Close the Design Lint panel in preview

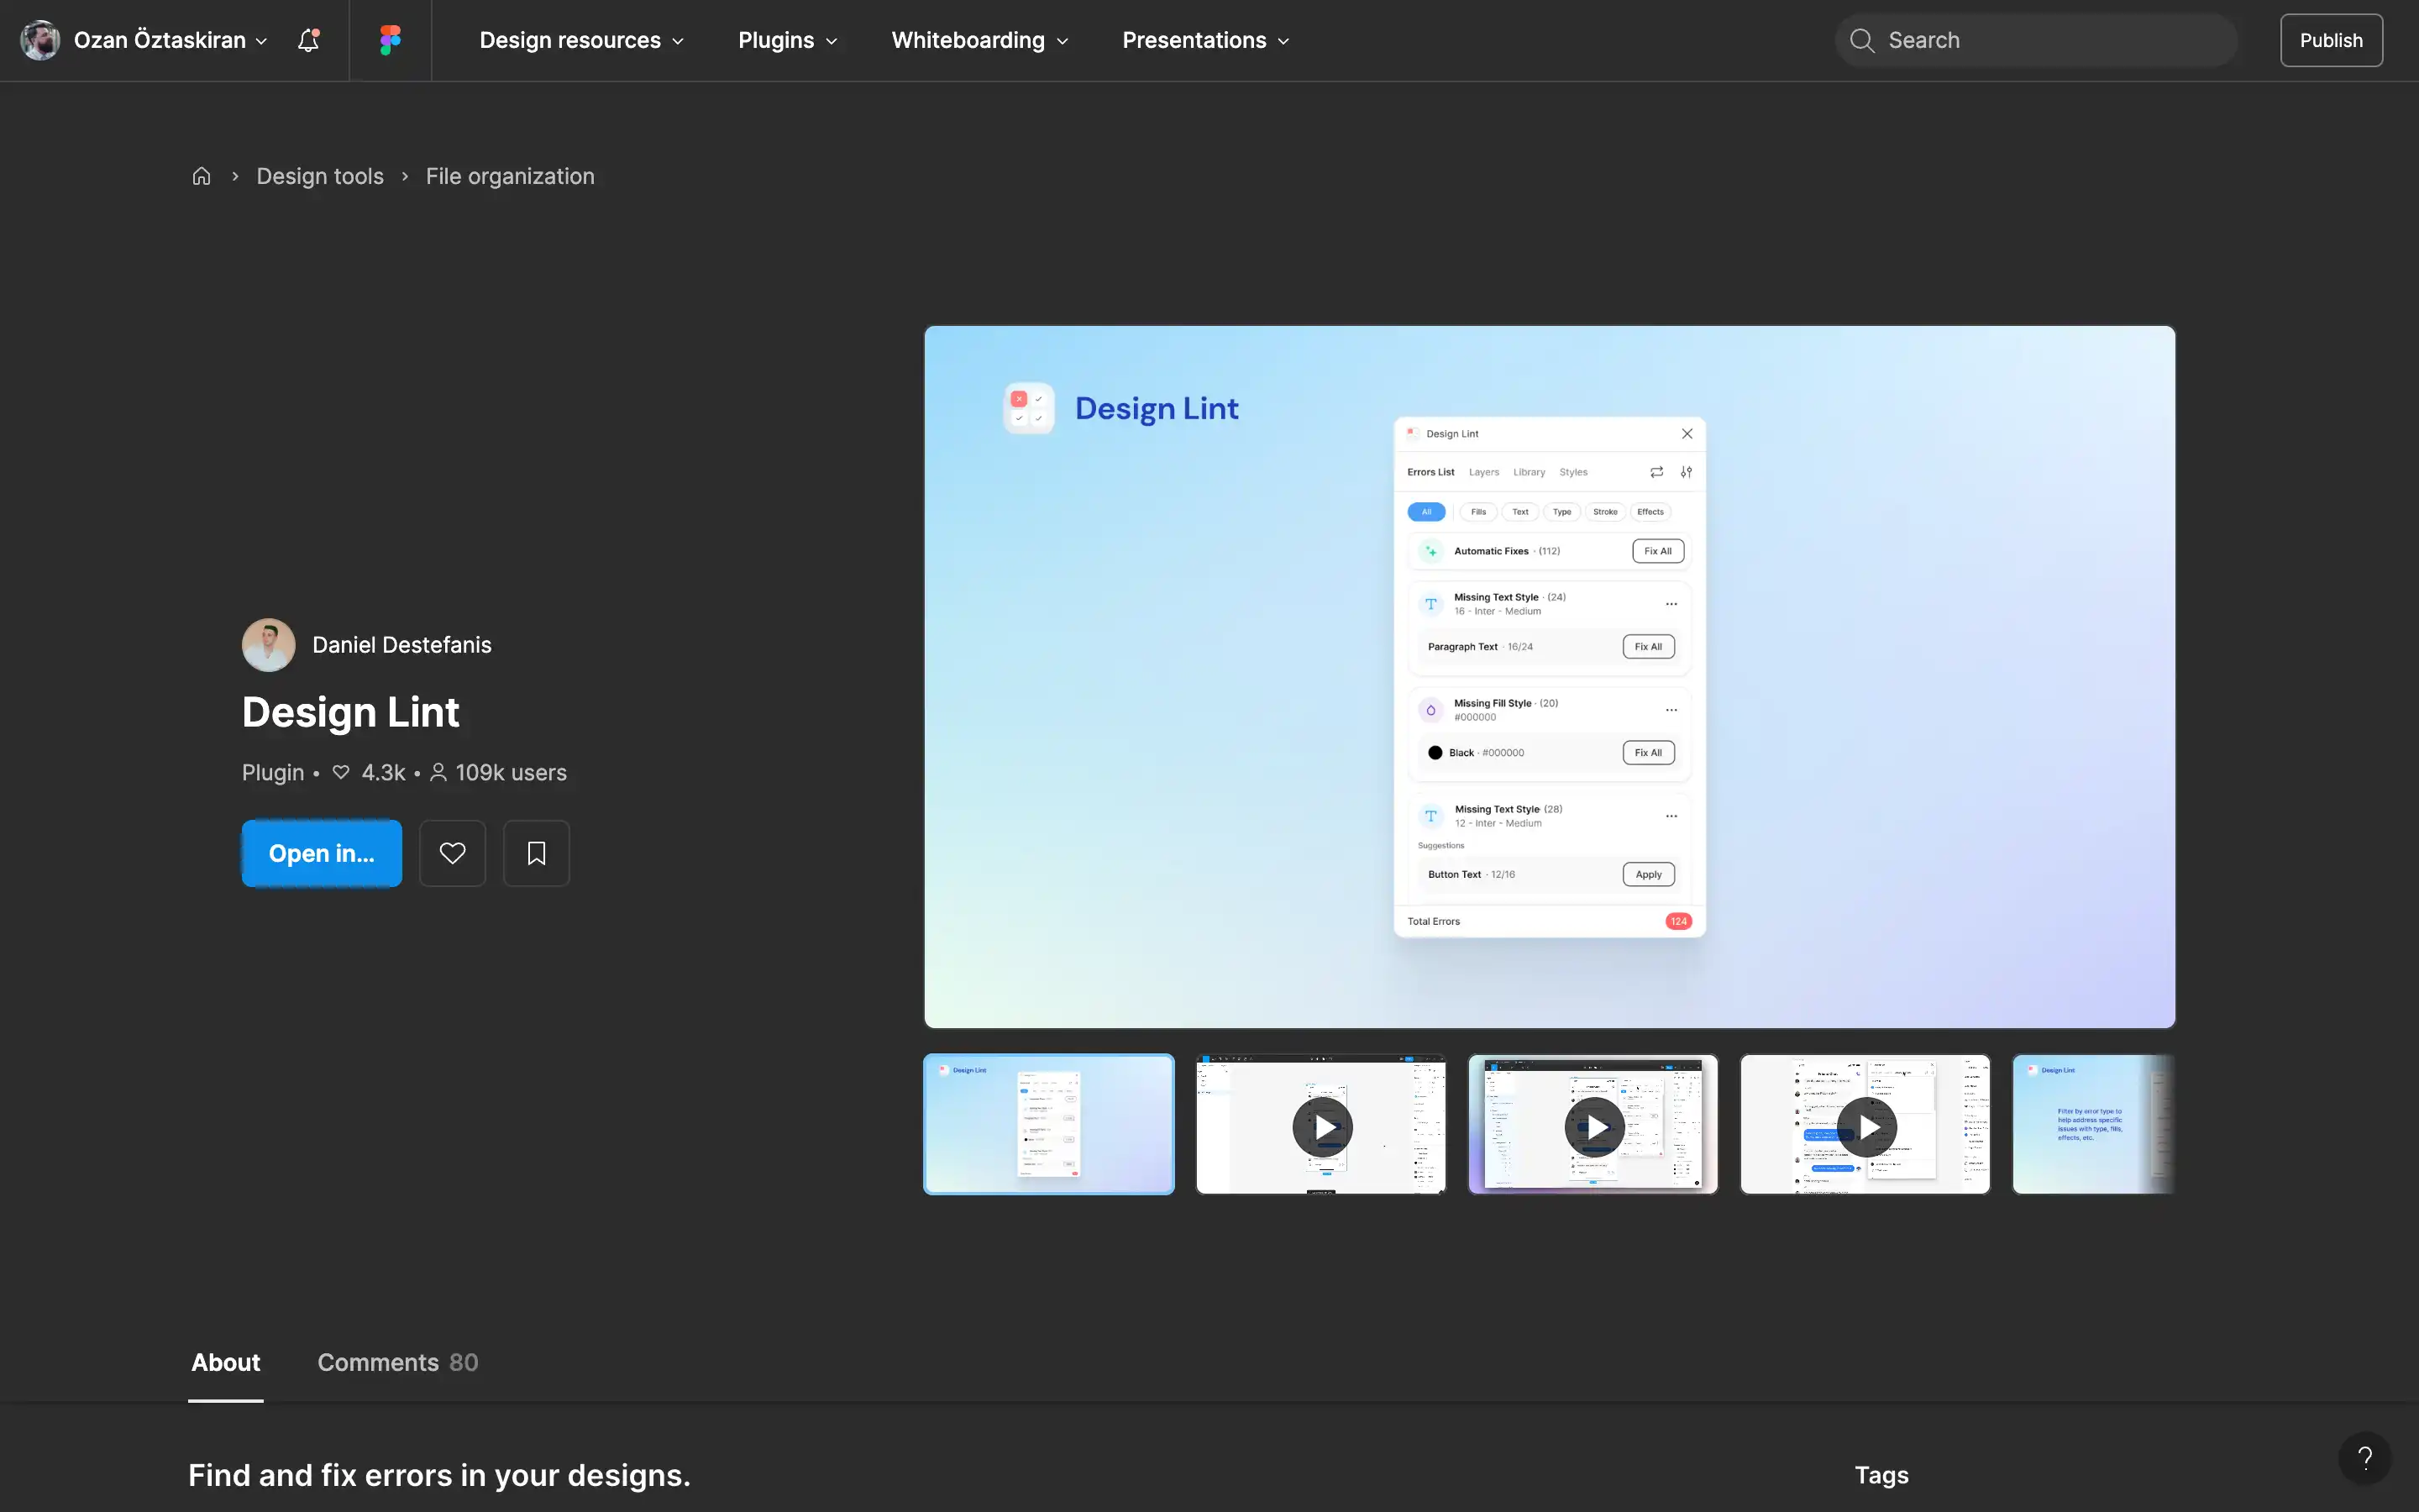point(1687,434)
